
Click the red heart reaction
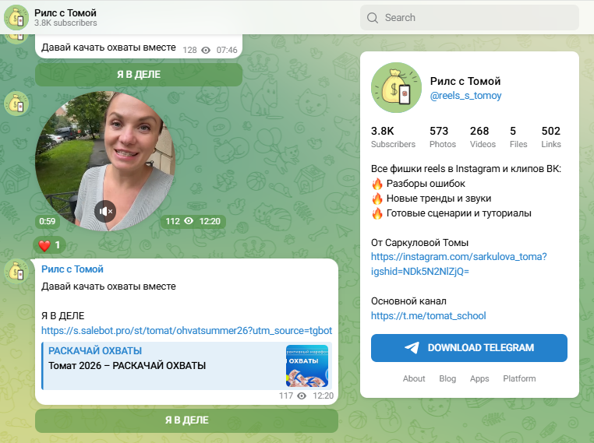click(x=44, y=245)
